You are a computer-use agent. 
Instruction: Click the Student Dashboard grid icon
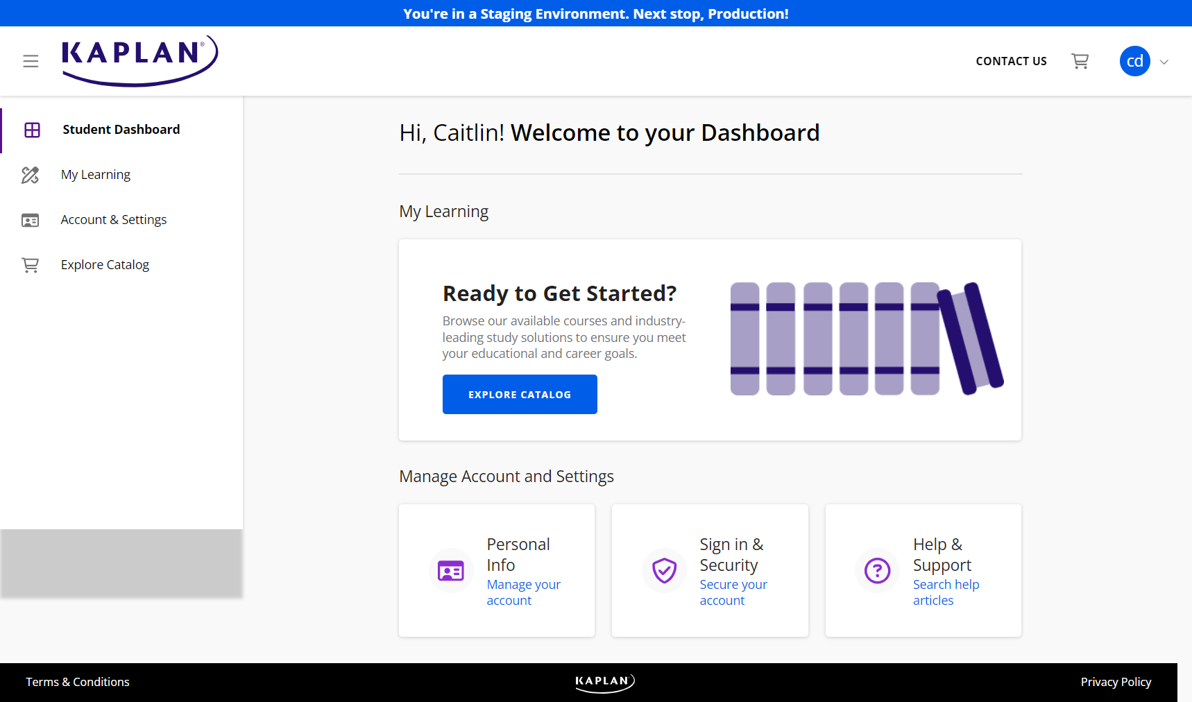[x=32, y=130]
